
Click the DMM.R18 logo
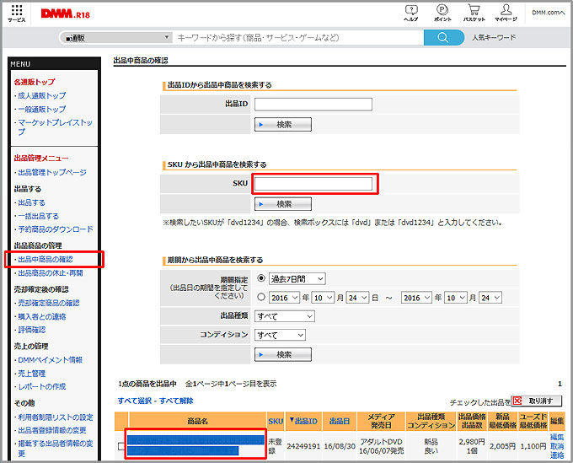tap(66, 13)
